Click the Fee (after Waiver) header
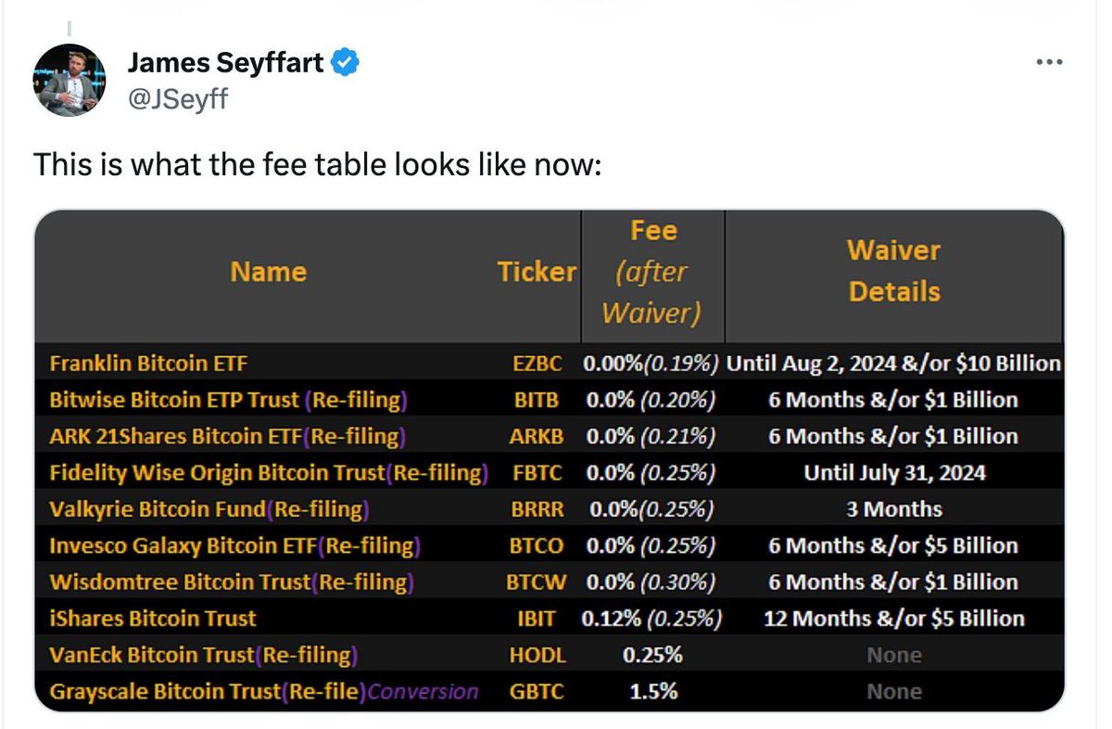 pyautogui.click(x=652, y=271)
